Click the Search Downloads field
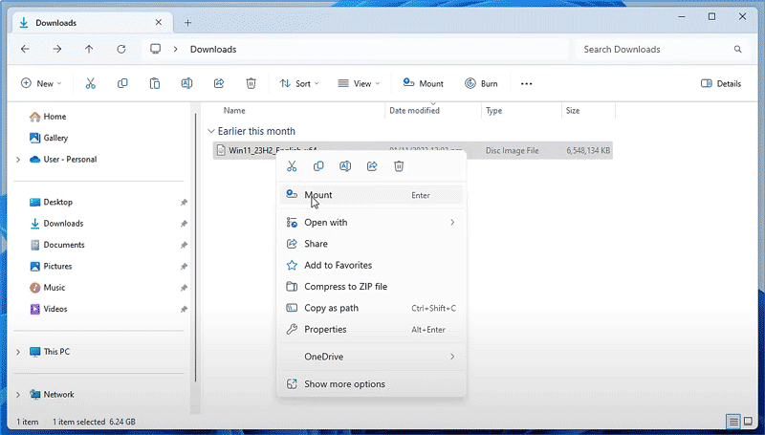The height and width of the screenshot is (435, 765). coord(662,50)
